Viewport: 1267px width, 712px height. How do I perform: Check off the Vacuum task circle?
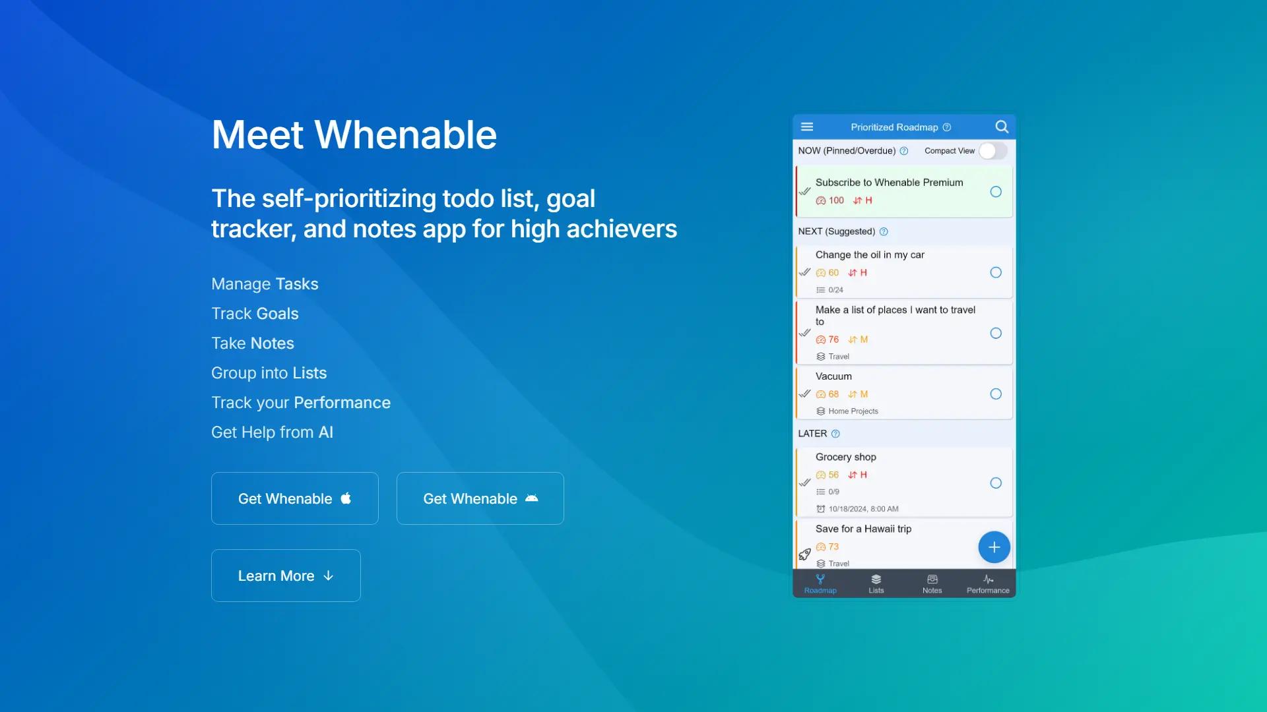(996, 394)
